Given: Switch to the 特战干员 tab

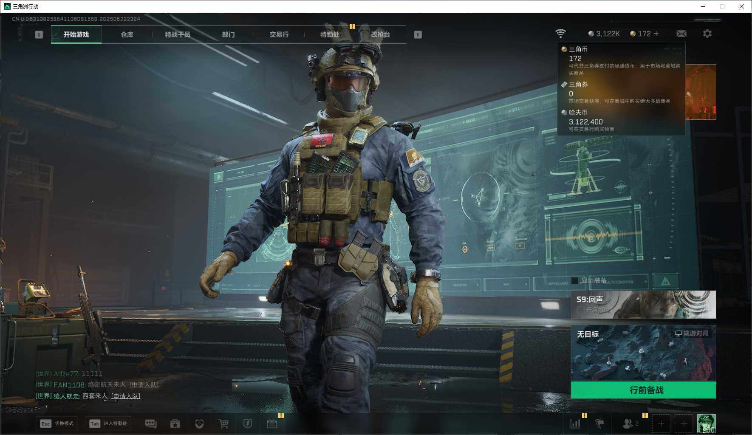Looking at the screenshot, I should [x=178, y=34].
